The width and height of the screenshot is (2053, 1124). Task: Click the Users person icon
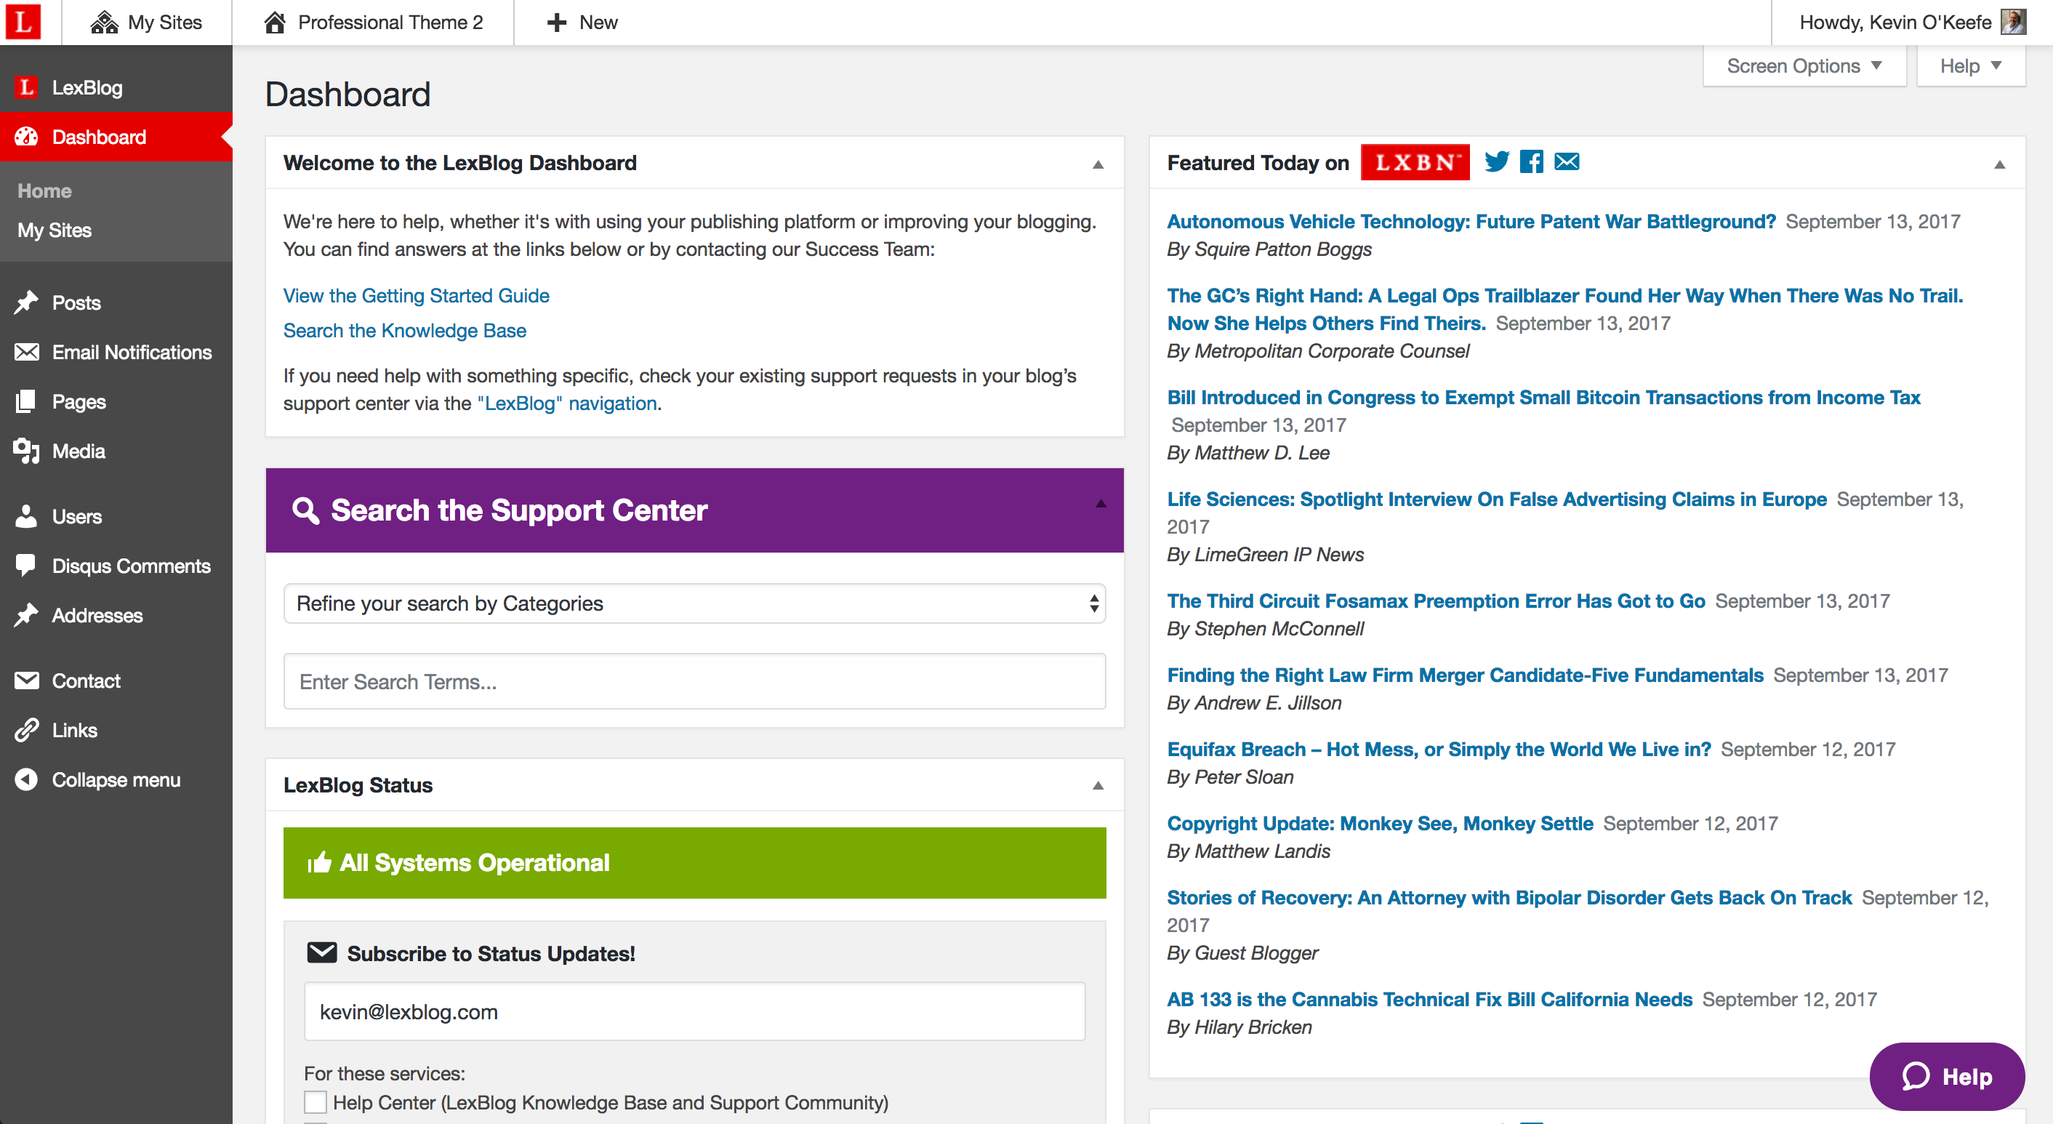tap(26, 517)
